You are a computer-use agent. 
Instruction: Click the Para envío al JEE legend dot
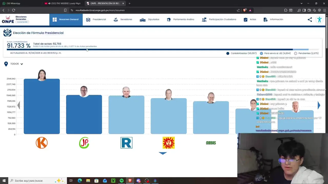261,53
